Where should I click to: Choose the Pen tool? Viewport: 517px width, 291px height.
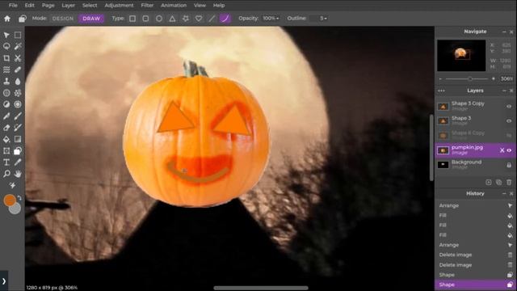tap(6, 116)
